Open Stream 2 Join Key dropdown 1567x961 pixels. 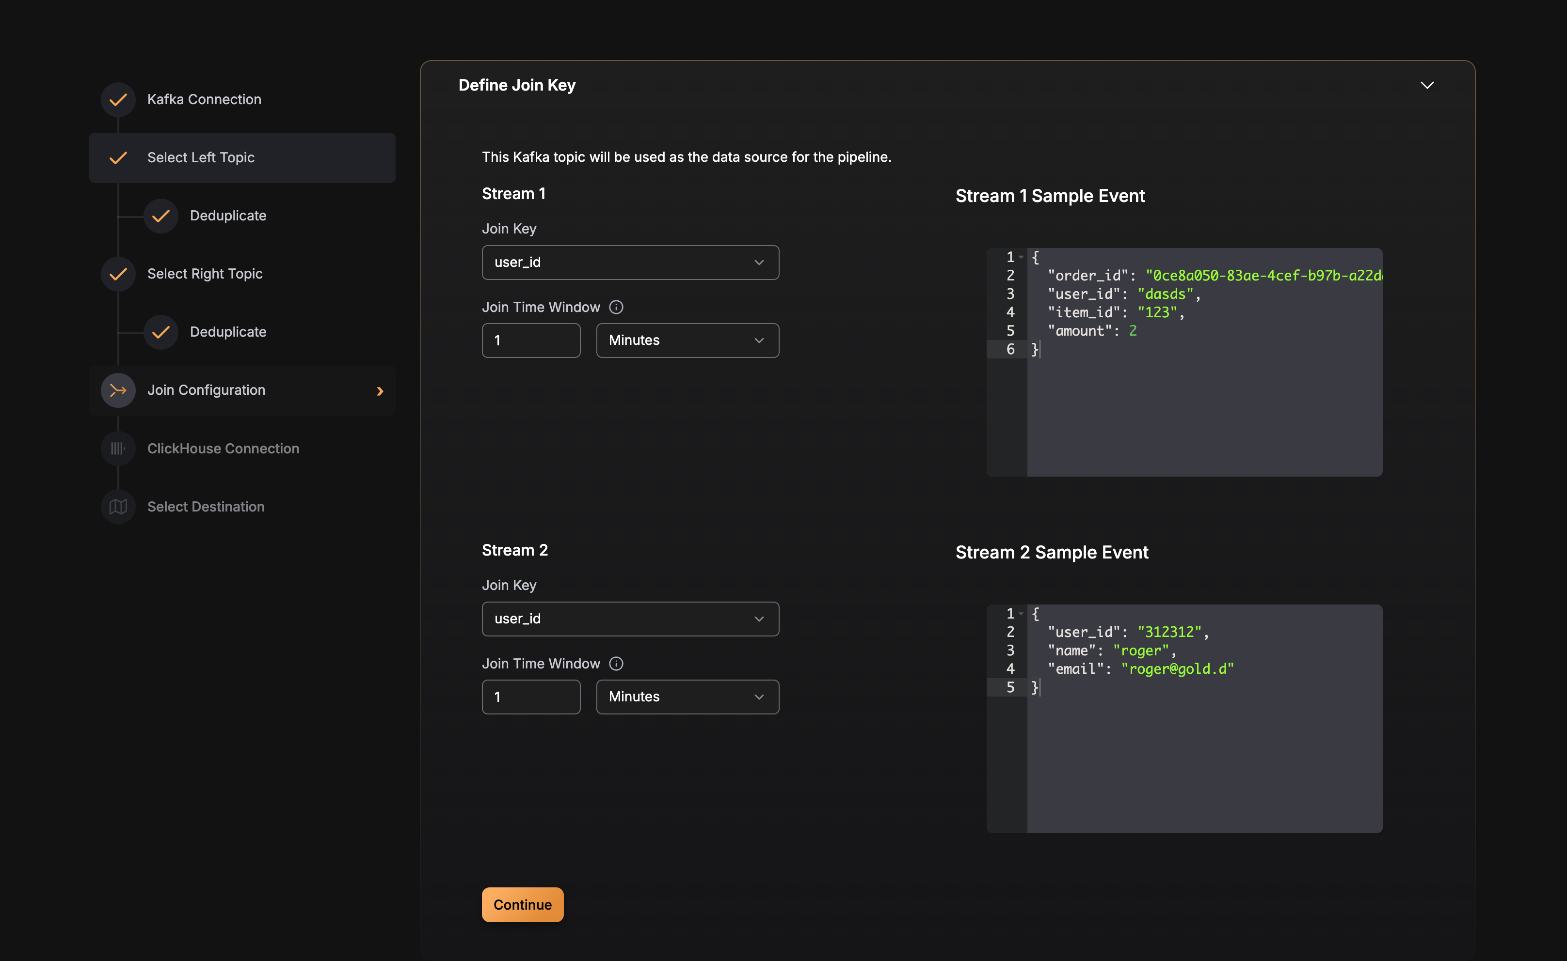point(630,619)
